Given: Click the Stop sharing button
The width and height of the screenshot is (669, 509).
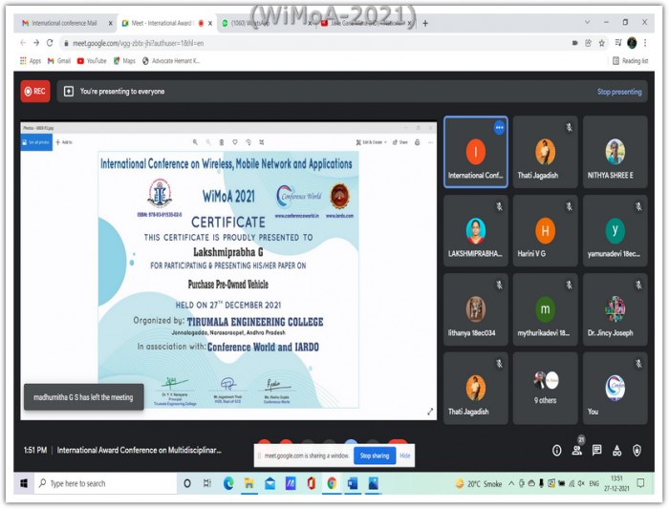Looking at the screenshot, I should [x=375, y=456].
